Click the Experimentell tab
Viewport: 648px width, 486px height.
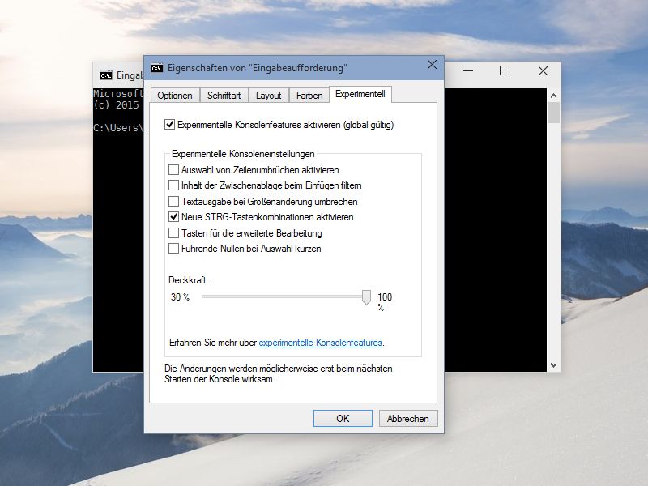[x=360, y=94]
